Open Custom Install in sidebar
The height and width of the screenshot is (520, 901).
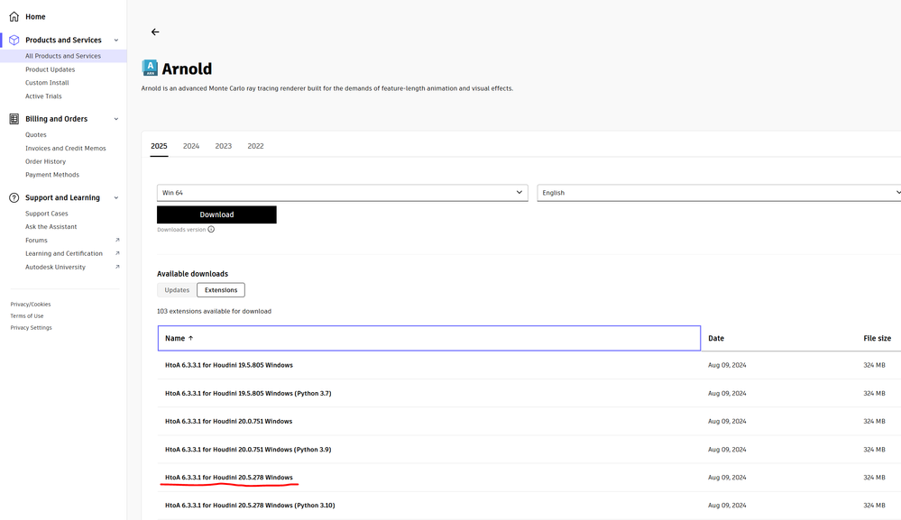(47, 83)
